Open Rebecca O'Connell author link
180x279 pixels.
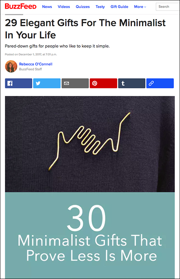pos(36,64)
